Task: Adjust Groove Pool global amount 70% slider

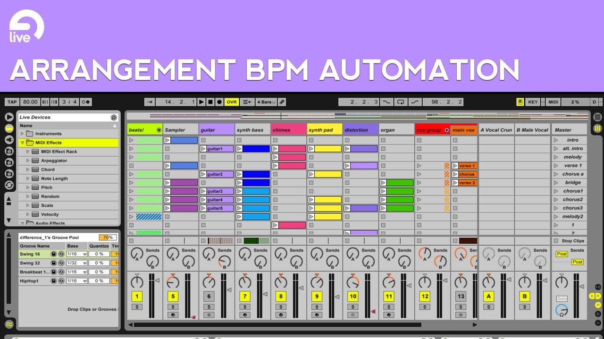Action: point(108,237)
